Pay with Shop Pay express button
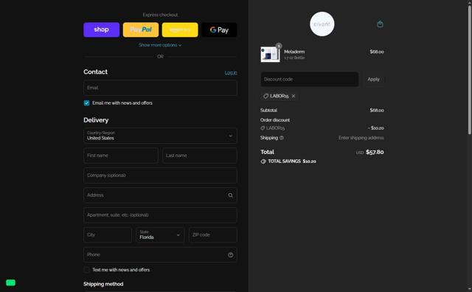 102,29
